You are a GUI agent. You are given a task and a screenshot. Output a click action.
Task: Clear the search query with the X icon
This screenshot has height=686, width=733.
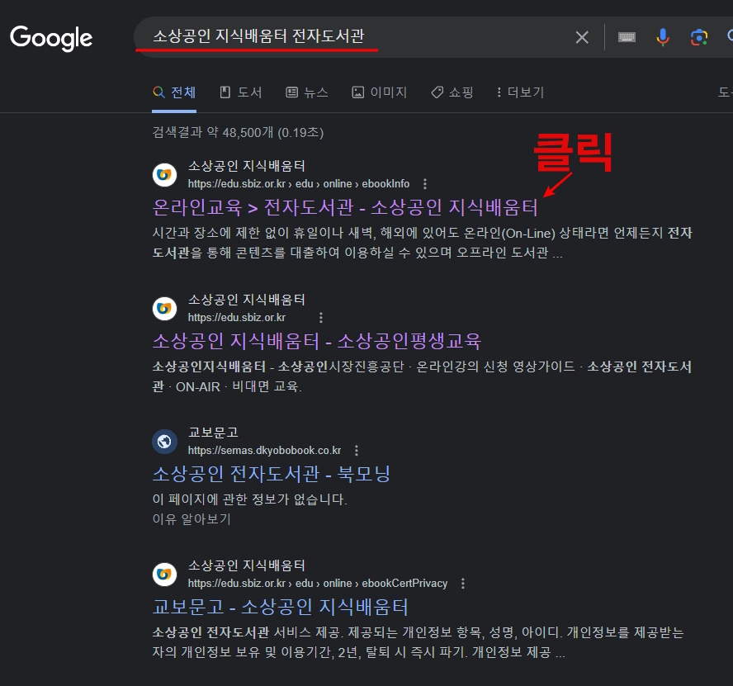(x=582, y=36)
